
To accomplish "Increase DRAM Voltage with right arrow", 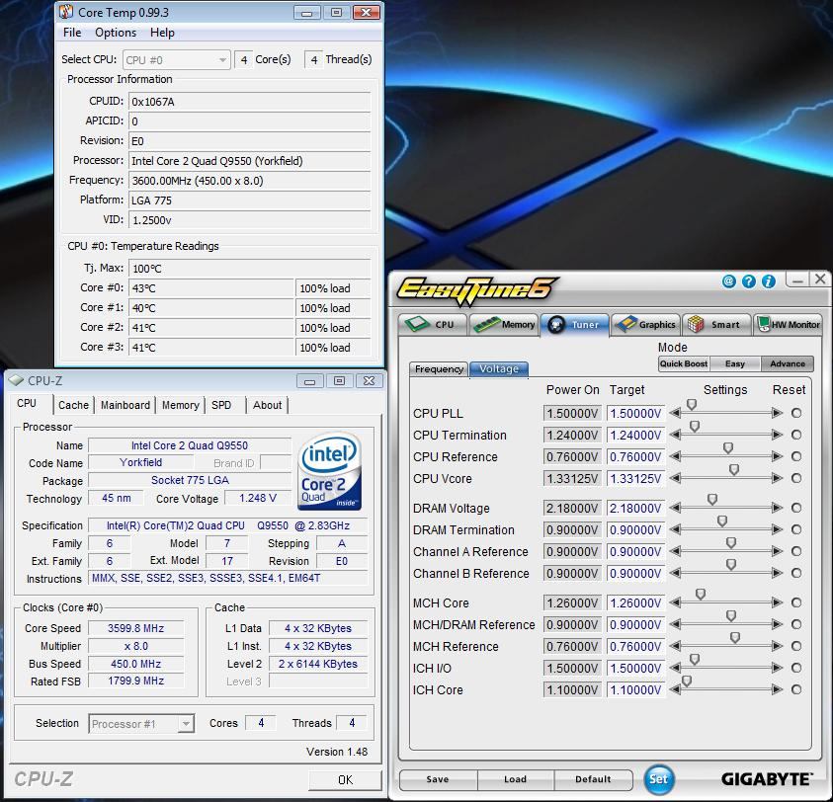I will point(777,509).
